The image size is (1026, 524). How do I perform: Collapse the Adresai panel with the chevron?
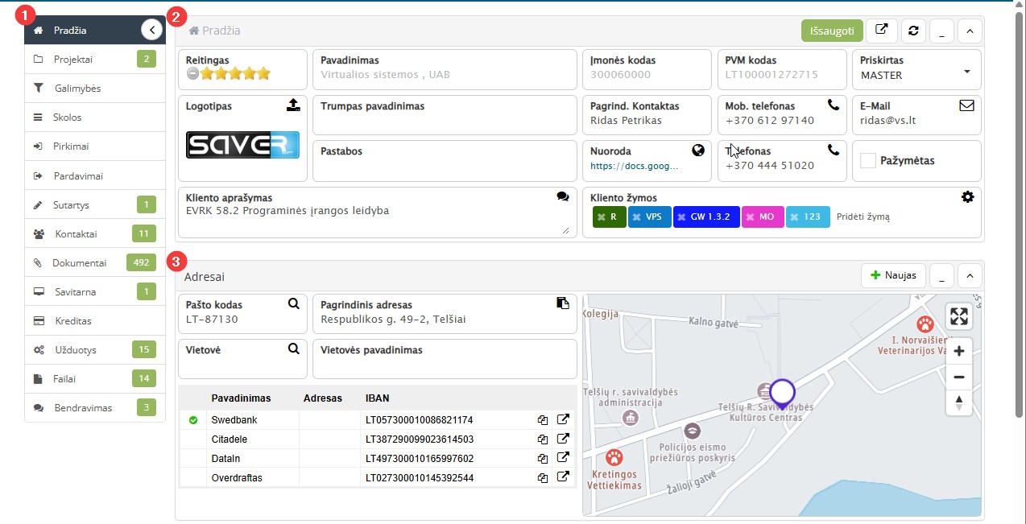pos(970,275)
